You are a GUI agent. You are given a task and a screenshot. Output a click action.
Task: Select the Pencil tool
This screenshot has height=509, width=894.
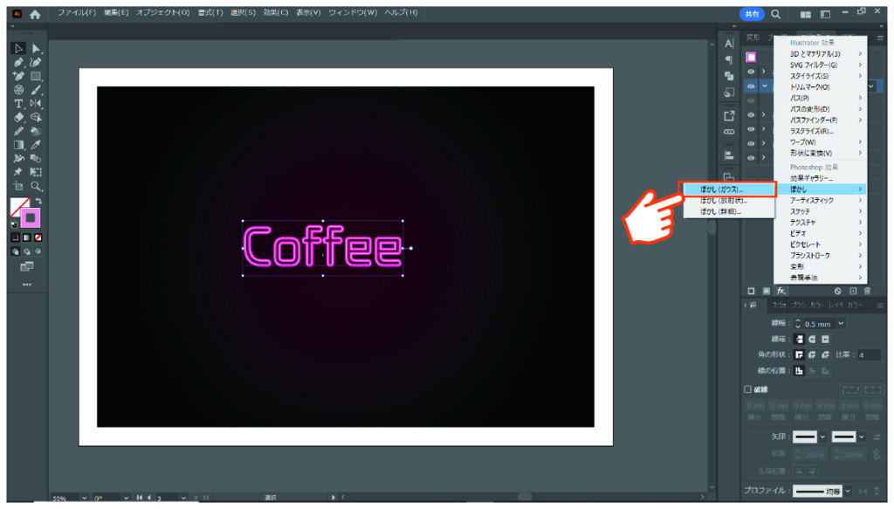tap(18, 131)
